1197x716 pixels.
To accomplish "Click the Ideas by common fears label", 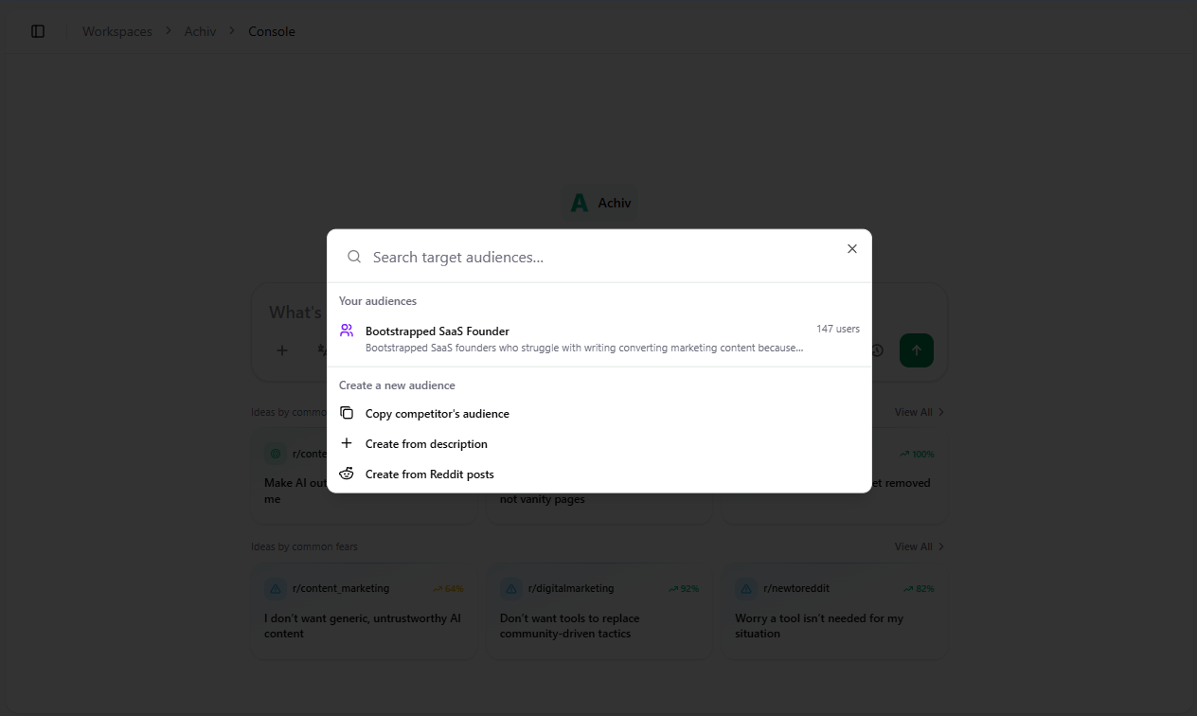I will (304, 546).
